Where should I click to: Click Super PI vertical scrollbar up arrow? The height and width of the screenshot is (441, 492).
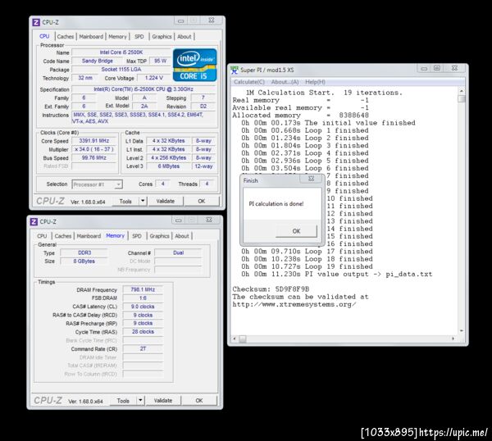point(461,91)
